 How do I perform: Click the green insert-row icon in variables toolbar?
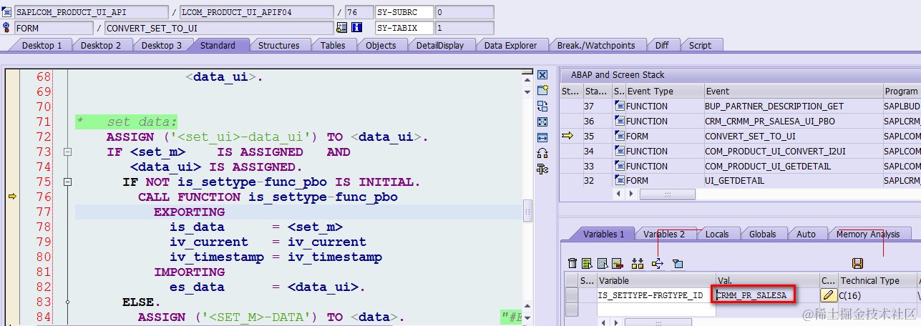point(587,264)
